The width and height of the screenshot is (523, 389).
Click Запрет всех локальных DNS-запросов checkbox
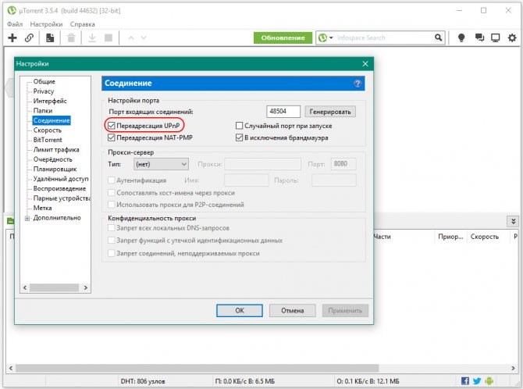(x=112, y=228)
